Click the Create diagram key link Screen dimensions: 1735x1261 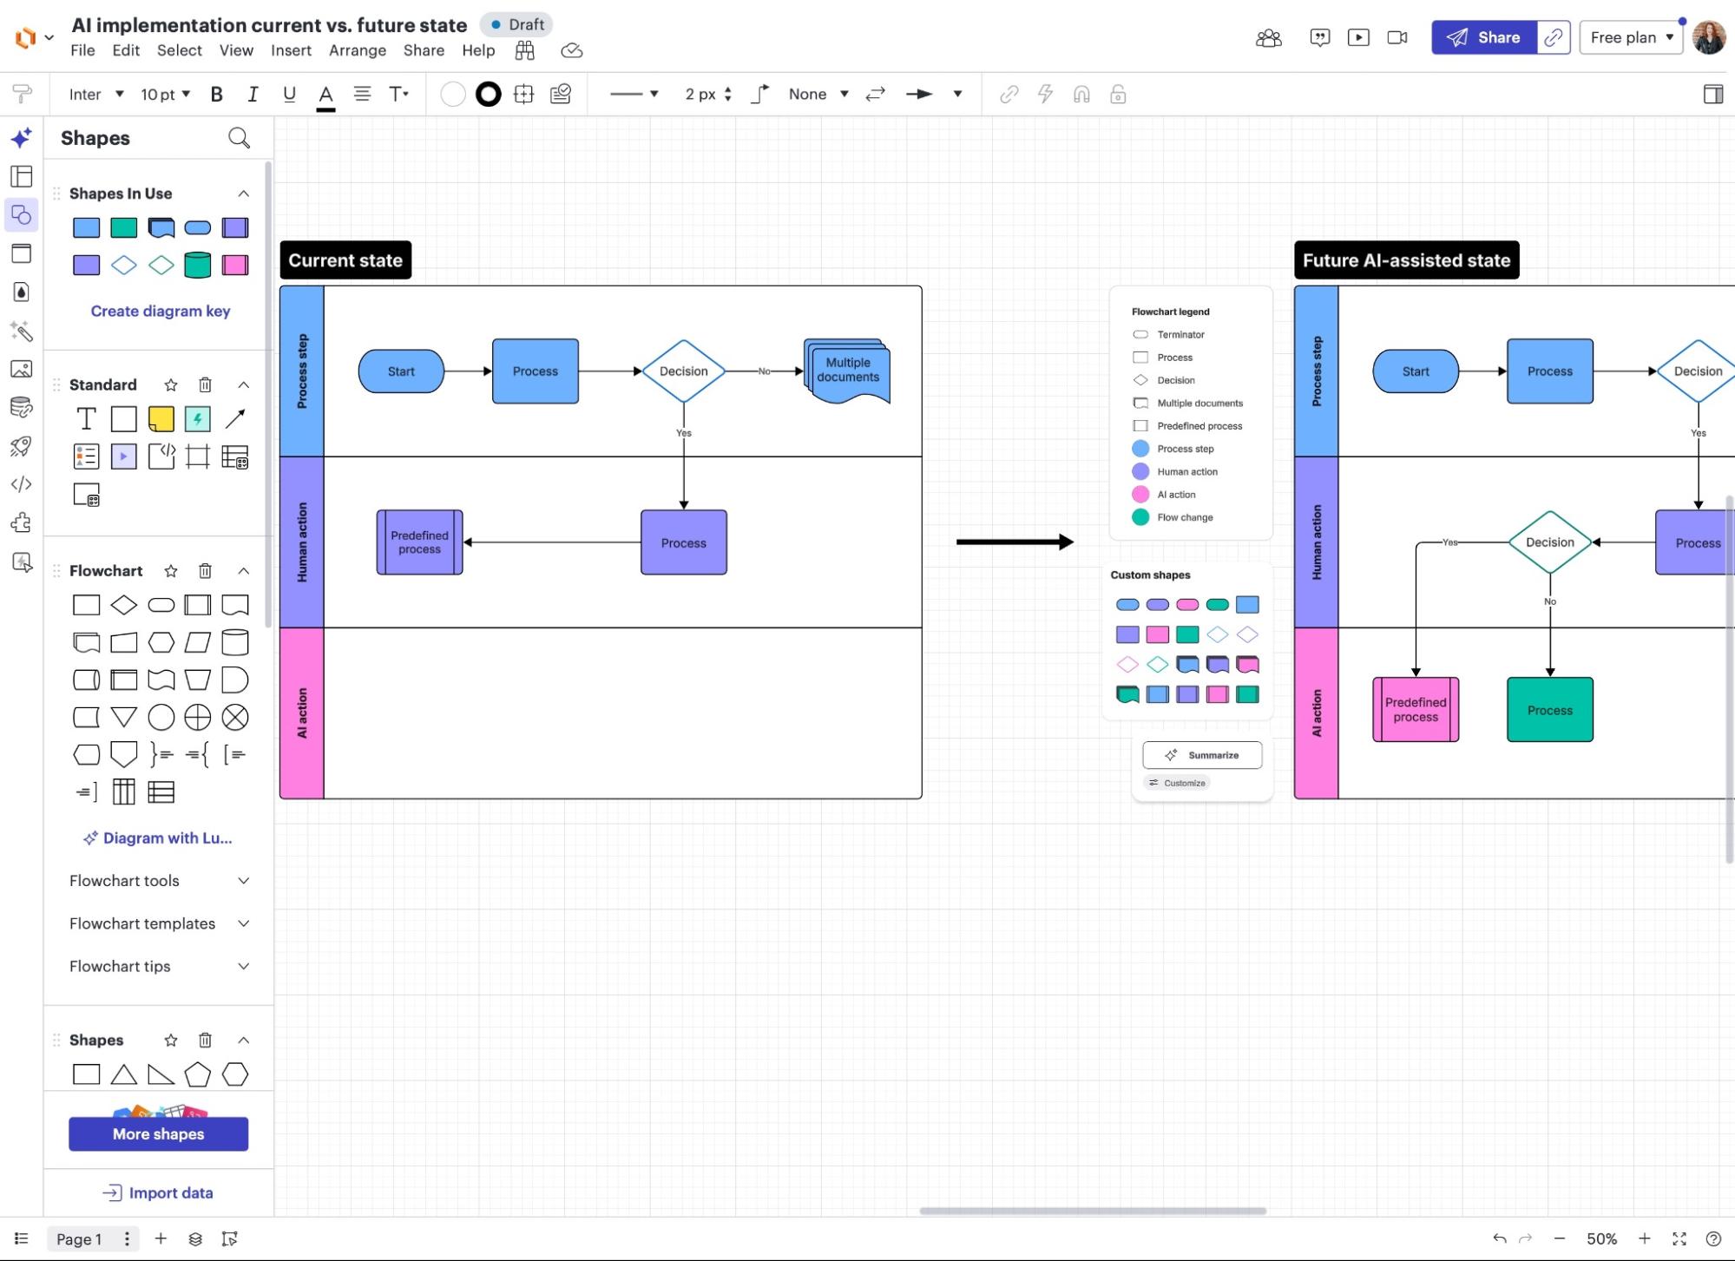pos(160,311)
